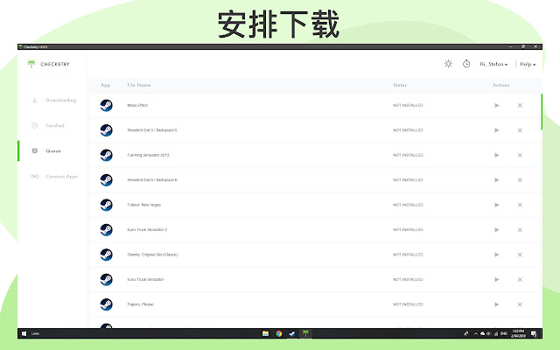Show hidden system tray icons
The height and width of the screenshot is (350, 560).
476,333
